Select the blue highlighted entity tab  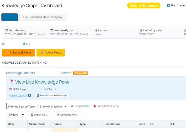(10, 17)
